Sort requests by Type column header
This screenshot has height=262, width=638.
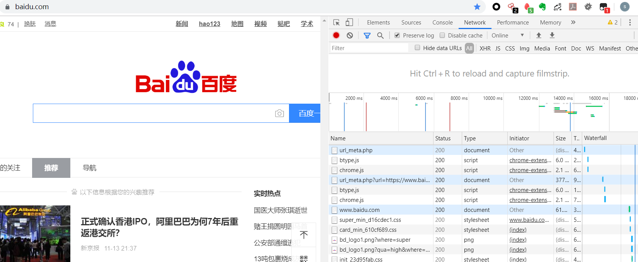(484, 138)
